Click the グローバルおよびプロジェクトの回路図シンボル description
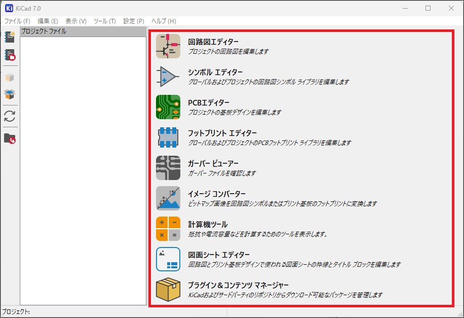464x318 pixels. 268,82
